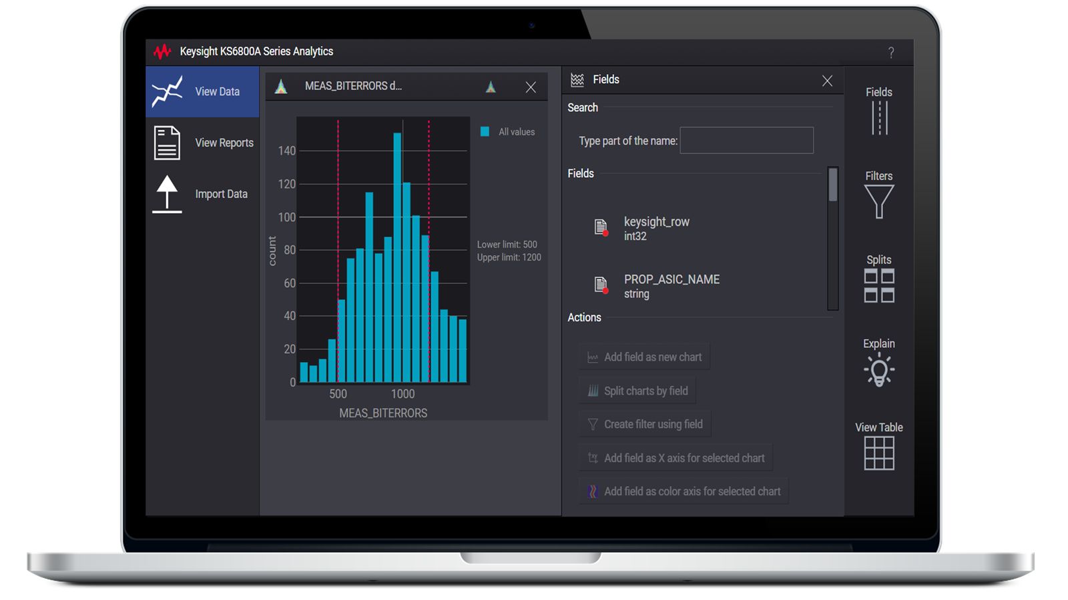Switch to Import Data
Viewport: 1068px width, 600px height.
[x=221, y=193]
